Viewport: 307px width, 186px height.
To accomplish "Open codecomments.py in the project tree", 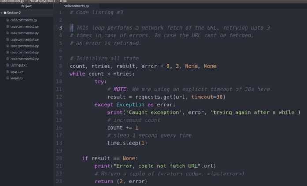I will click(23, 20).
